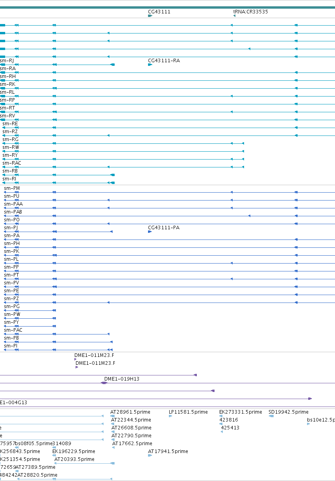Image resolution: width=335 pixels, height=481 pixels.
Task: Click the sm-RW transcript label
Action: [11, 147]
